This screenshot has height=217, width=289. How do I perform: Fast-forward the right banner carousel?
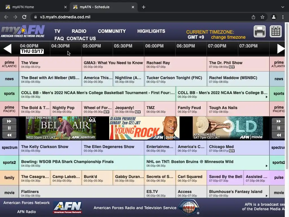279,121
